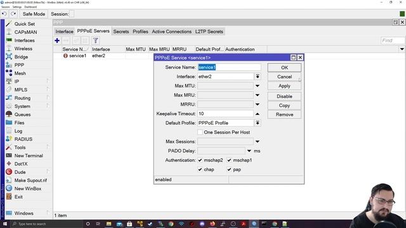Open the MPLS submenu
The height and width of the screenshot is (228, 406).
coord(21,90)
